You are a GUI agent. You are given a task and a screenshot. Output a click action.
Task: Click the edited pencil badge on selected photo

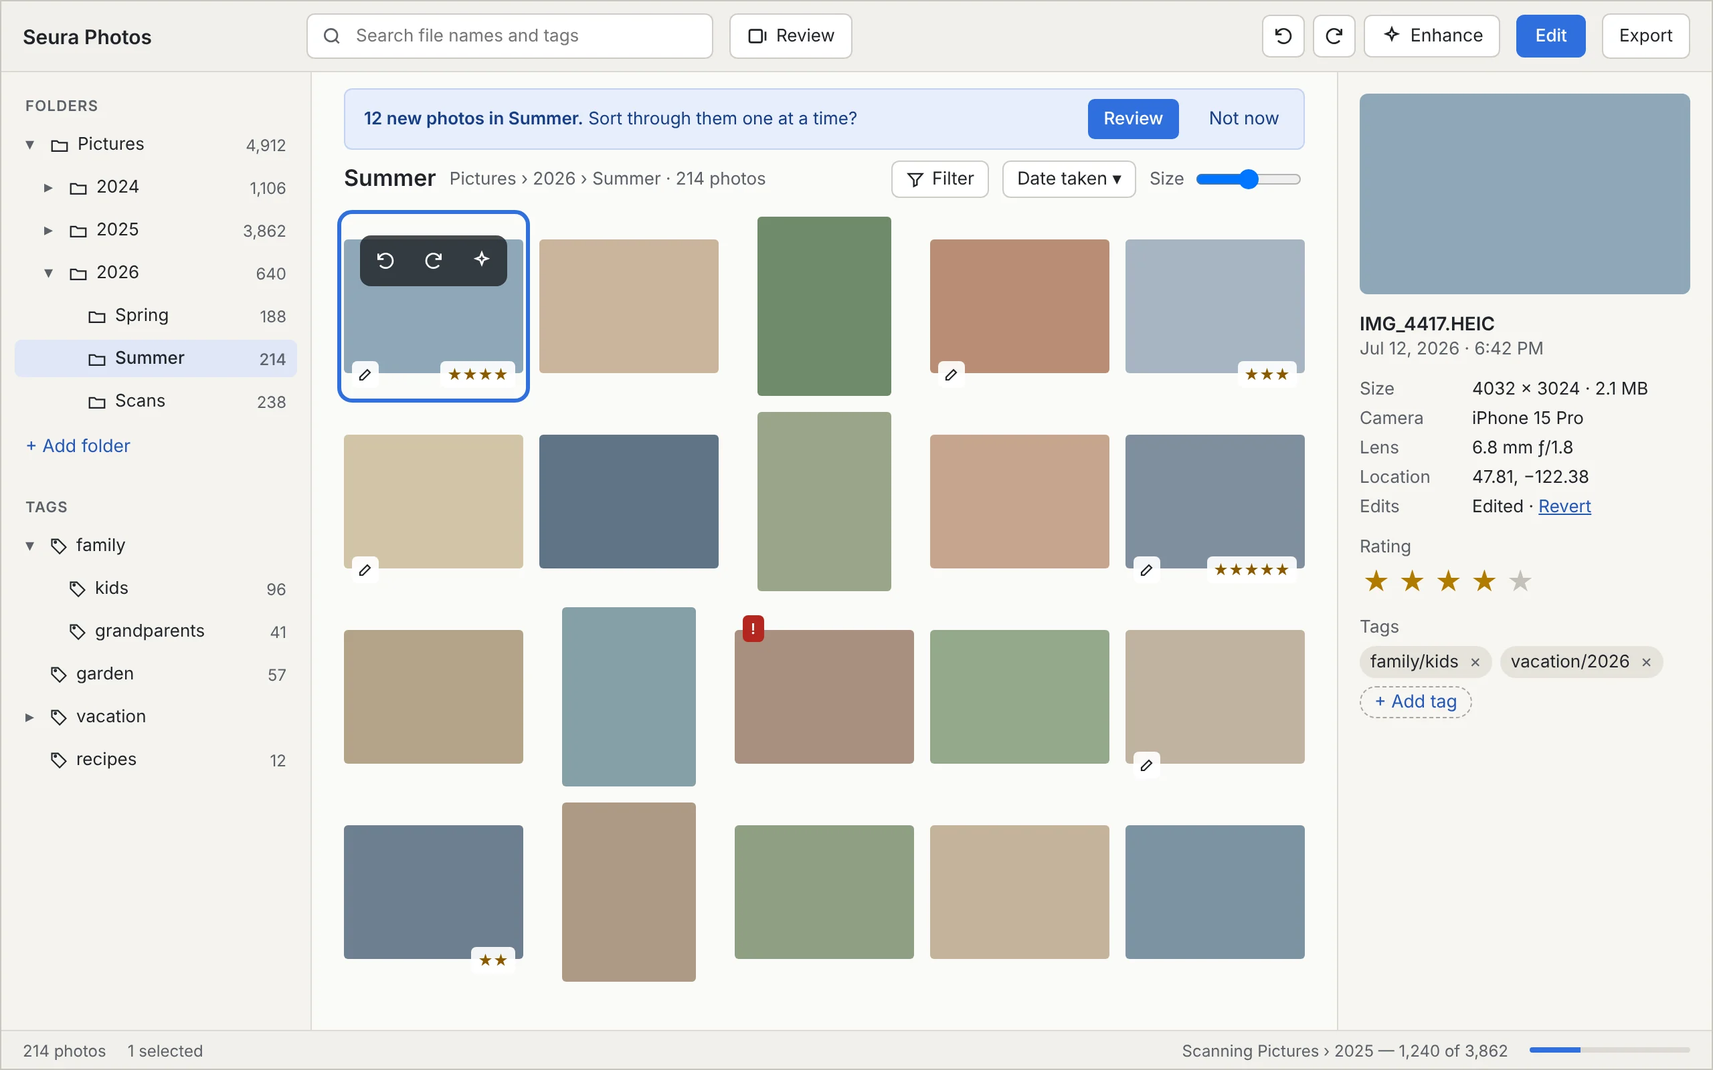click(365, 375)
